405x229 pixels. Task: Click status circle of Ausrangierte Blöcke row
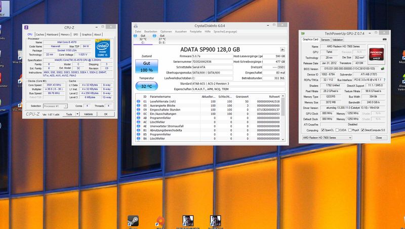click(x=138, y=106)
